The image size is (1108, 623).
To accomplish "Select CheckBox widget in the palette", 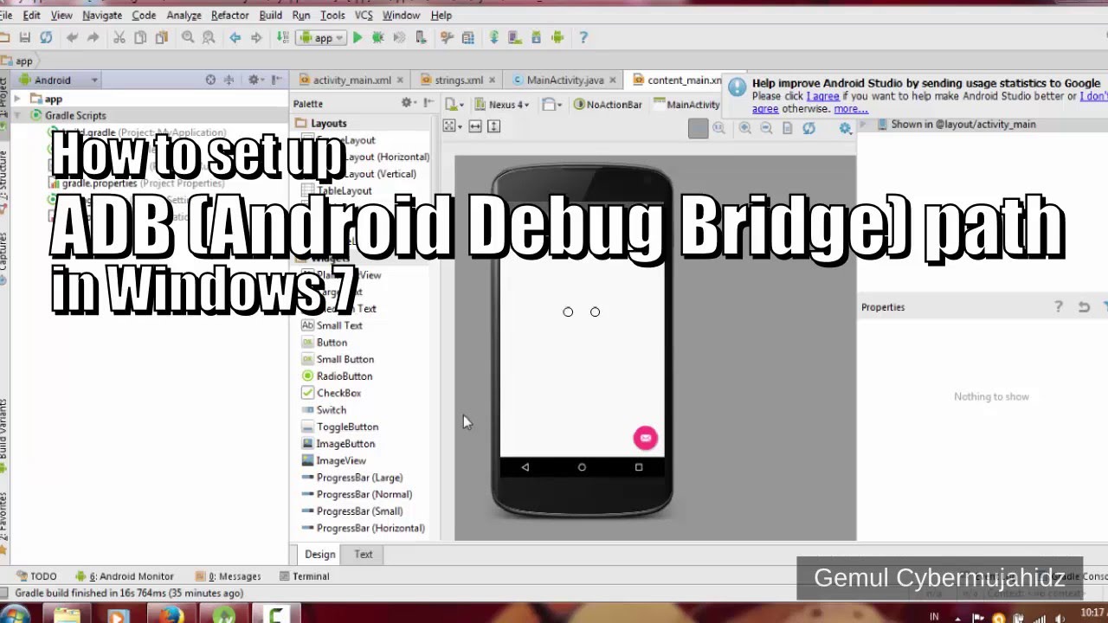I will [x=331, y=393].
